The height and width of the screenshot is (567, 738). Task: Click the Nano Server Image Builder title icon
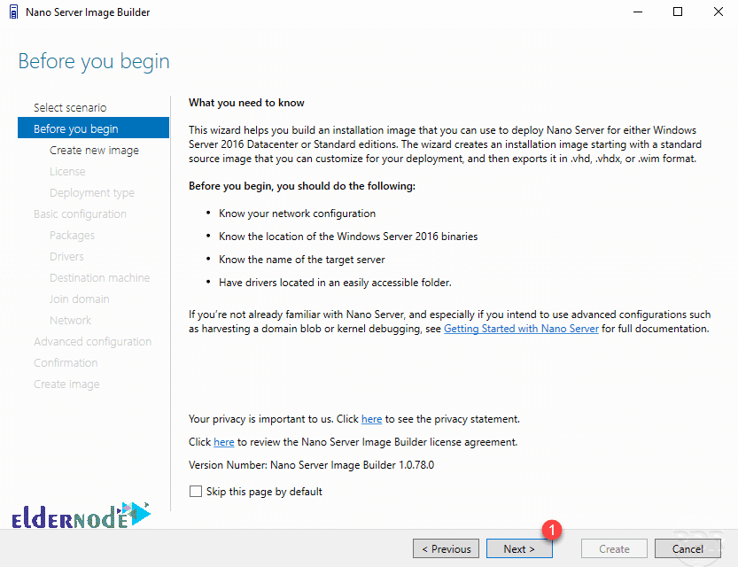tap(13, 12)
